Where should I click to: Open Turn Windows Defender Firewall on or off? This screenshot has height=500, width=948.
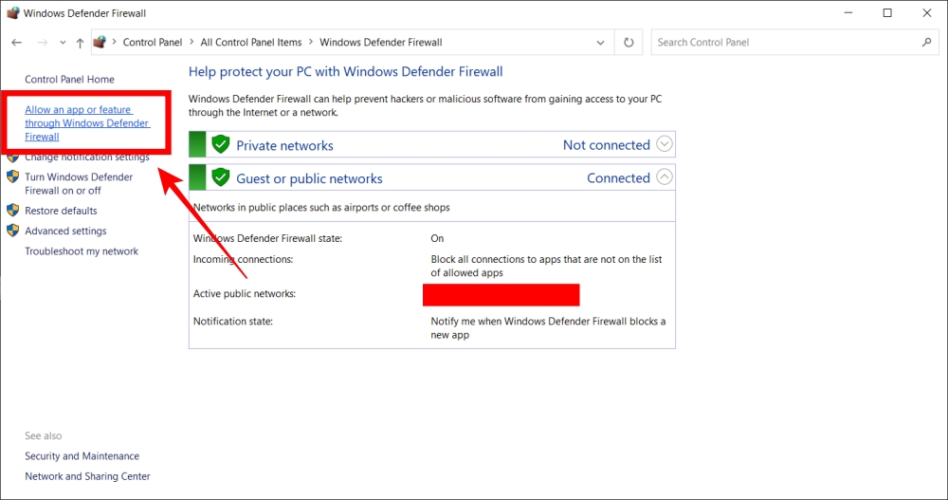[79, 183]
